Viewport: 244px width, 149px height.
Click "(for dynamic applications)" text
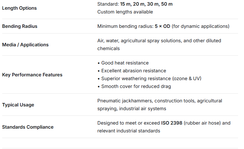[200, 26]
